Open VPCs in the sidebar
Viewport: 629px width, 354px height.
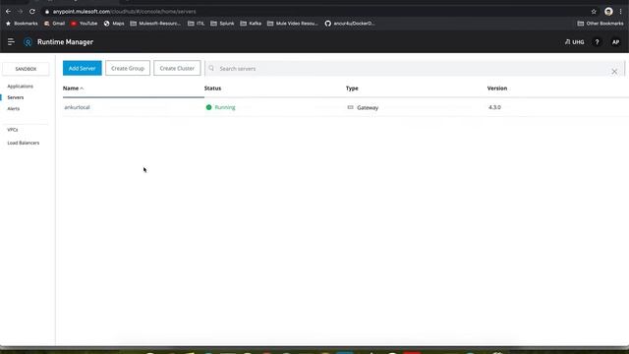[x=13, y=130]
